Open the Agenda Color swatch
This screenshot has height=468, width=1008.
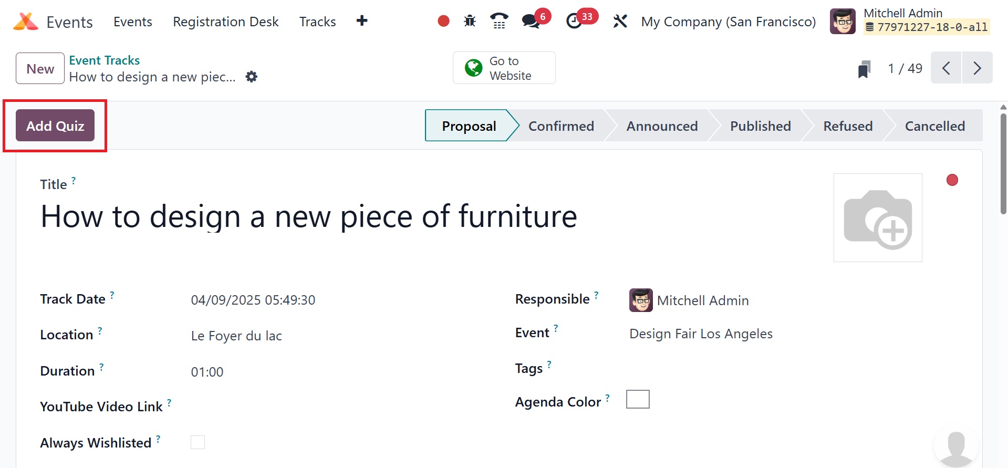638,399
